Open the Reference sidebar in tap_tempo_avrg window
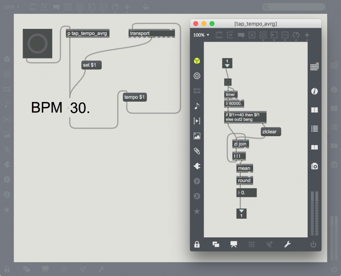This screenshot has width=341, height=276. [314, 110]
